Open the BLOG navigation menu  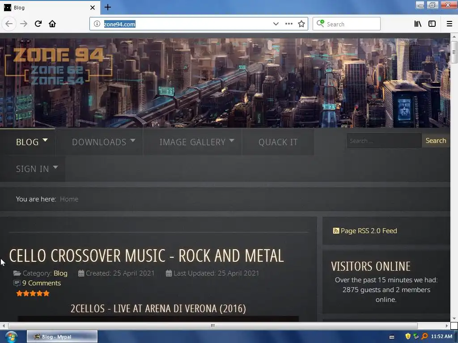[27, 142]
